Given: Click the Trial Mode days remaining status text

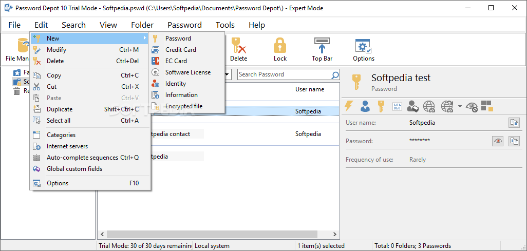Looking at the screenshot, I should [145, 246].
